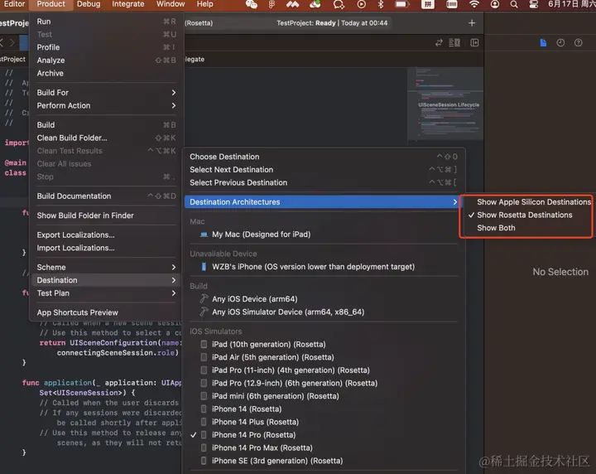
Task: Open the Window menu
Action: [171, 4]
